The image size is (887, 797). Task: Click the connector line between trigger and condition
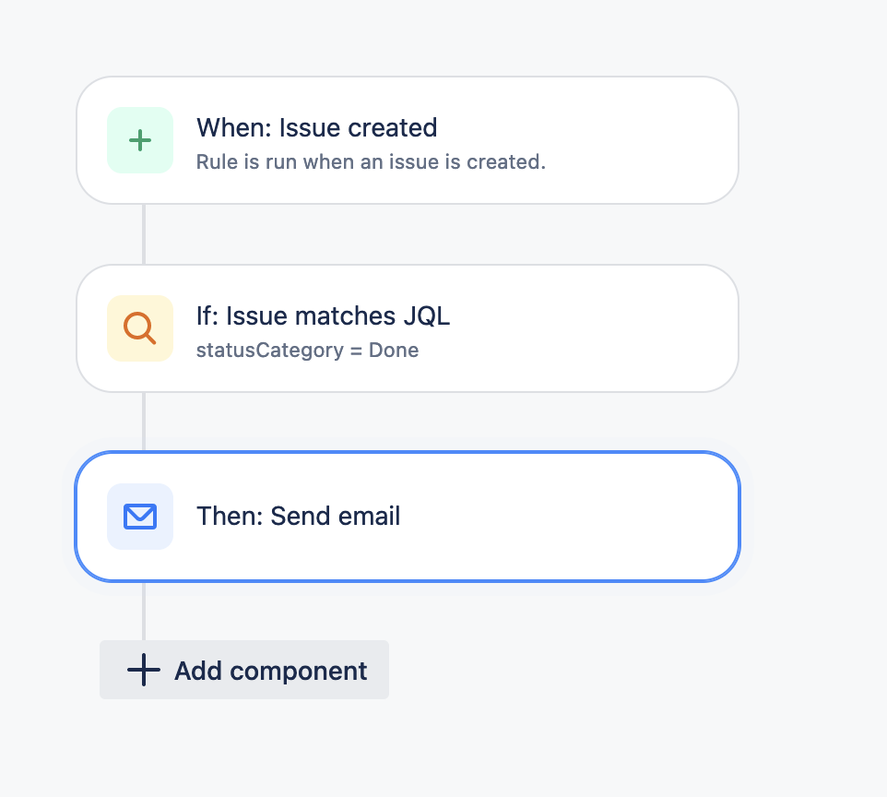click(144, 233)
